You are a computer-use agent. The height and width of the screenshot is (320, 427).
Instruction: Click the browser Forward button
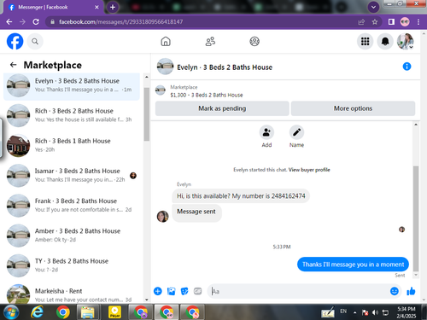22,22
